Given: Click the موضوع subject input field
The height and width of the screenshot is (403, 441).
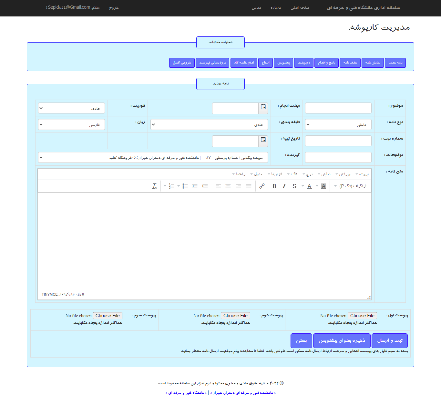Looking at the screenshot, I should tap(338, 108).
